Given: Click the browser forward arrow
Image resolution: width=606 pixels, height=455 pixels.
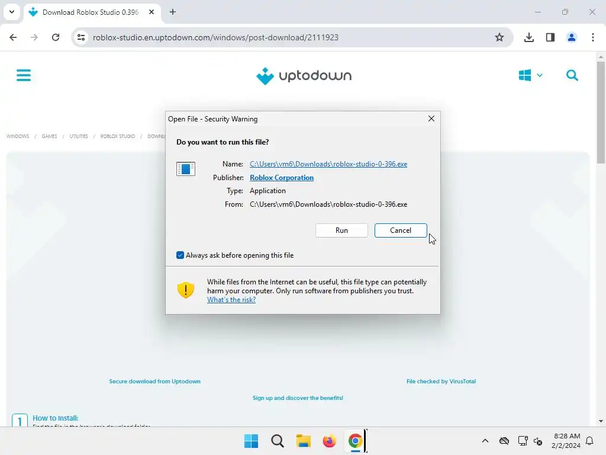Looking at the screenshot, I should [x=34, y=37].
